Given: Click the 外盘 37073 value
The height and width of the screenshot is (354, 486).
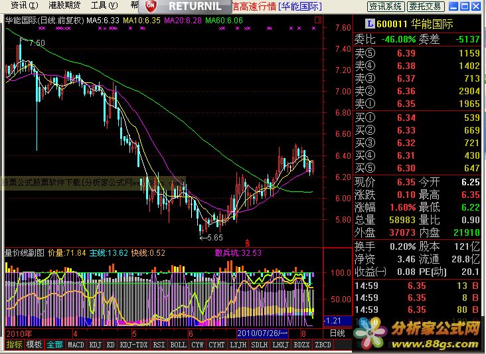Looking at the screenshot, I should click(402, 232).
